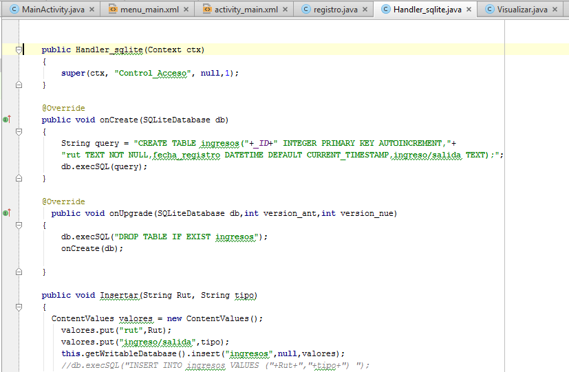Click the override gutter icon beside onCreate

coord(7,119)
